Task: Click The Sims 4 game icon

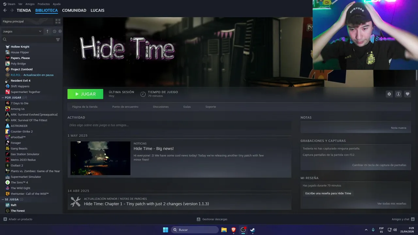Action: pos(8,182)
